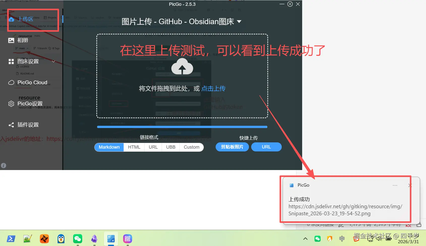
Task: Open WeChat from the taskbar
Action: pyautogui.click(x=77, y=239)
